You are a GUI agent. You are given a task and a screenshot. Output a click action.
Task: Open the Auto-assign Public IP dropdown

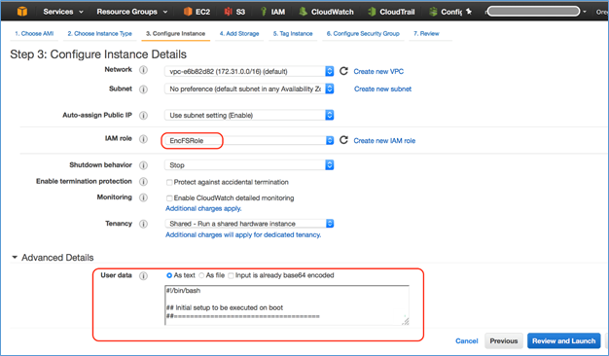click(249, 116)
